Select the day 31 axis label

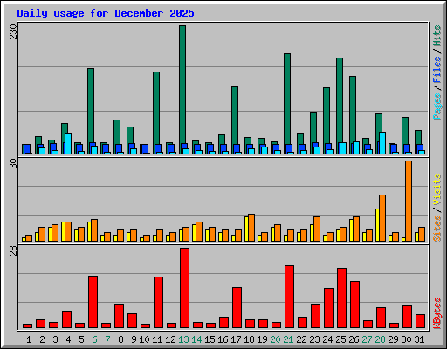coord(419,339)
